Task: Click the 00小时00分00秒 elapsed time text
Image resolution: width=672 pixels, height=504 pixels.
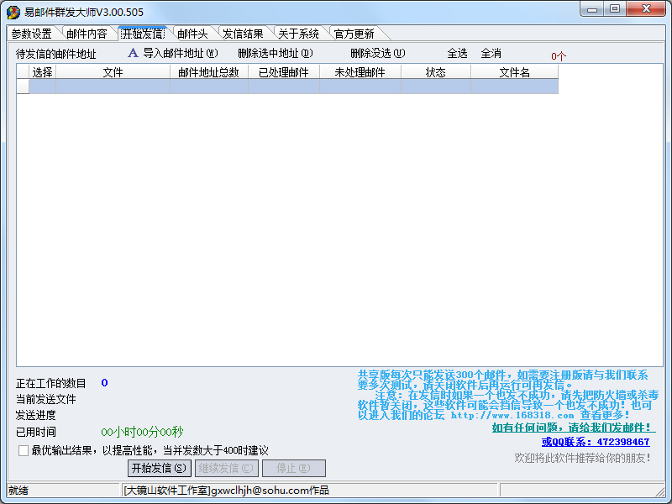Action: [142, 432]
